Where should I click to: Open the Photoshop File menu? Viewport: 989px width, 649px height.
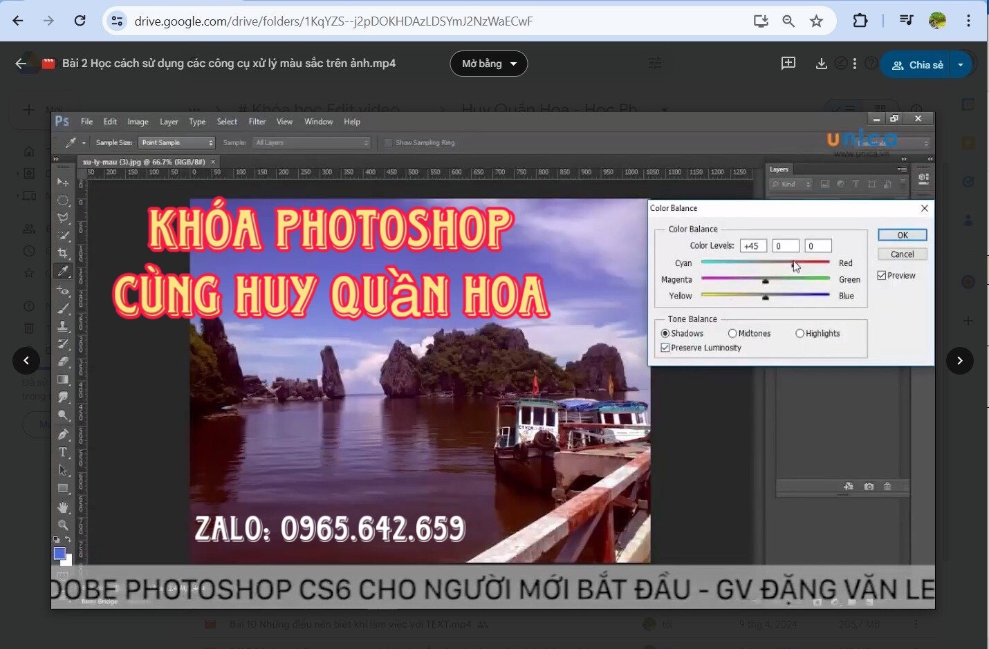(x=86, y=122)
